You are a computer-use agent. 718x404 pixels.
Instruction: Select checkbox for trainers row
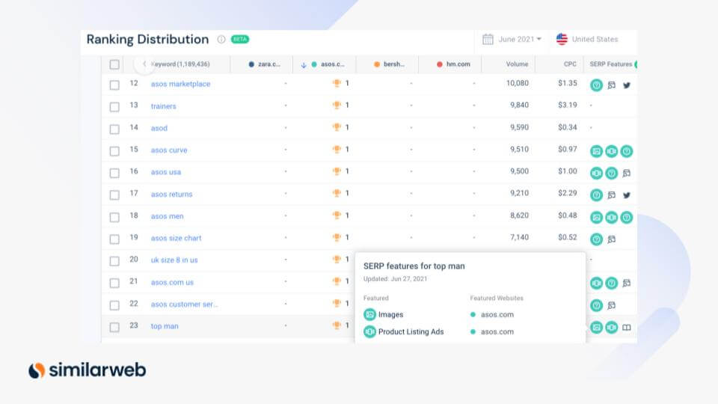(114, 107)
